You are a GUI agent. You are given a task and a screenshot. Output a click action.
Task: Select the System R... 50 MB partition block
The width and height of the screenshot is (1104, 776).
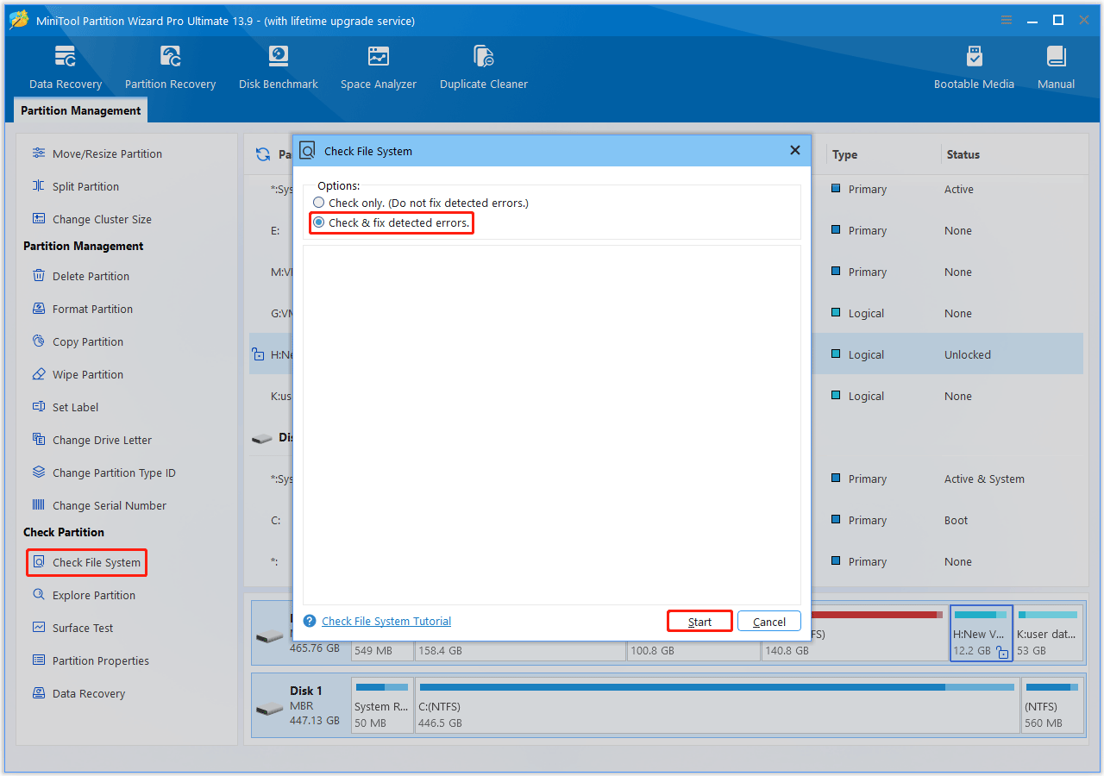point(382,705)
